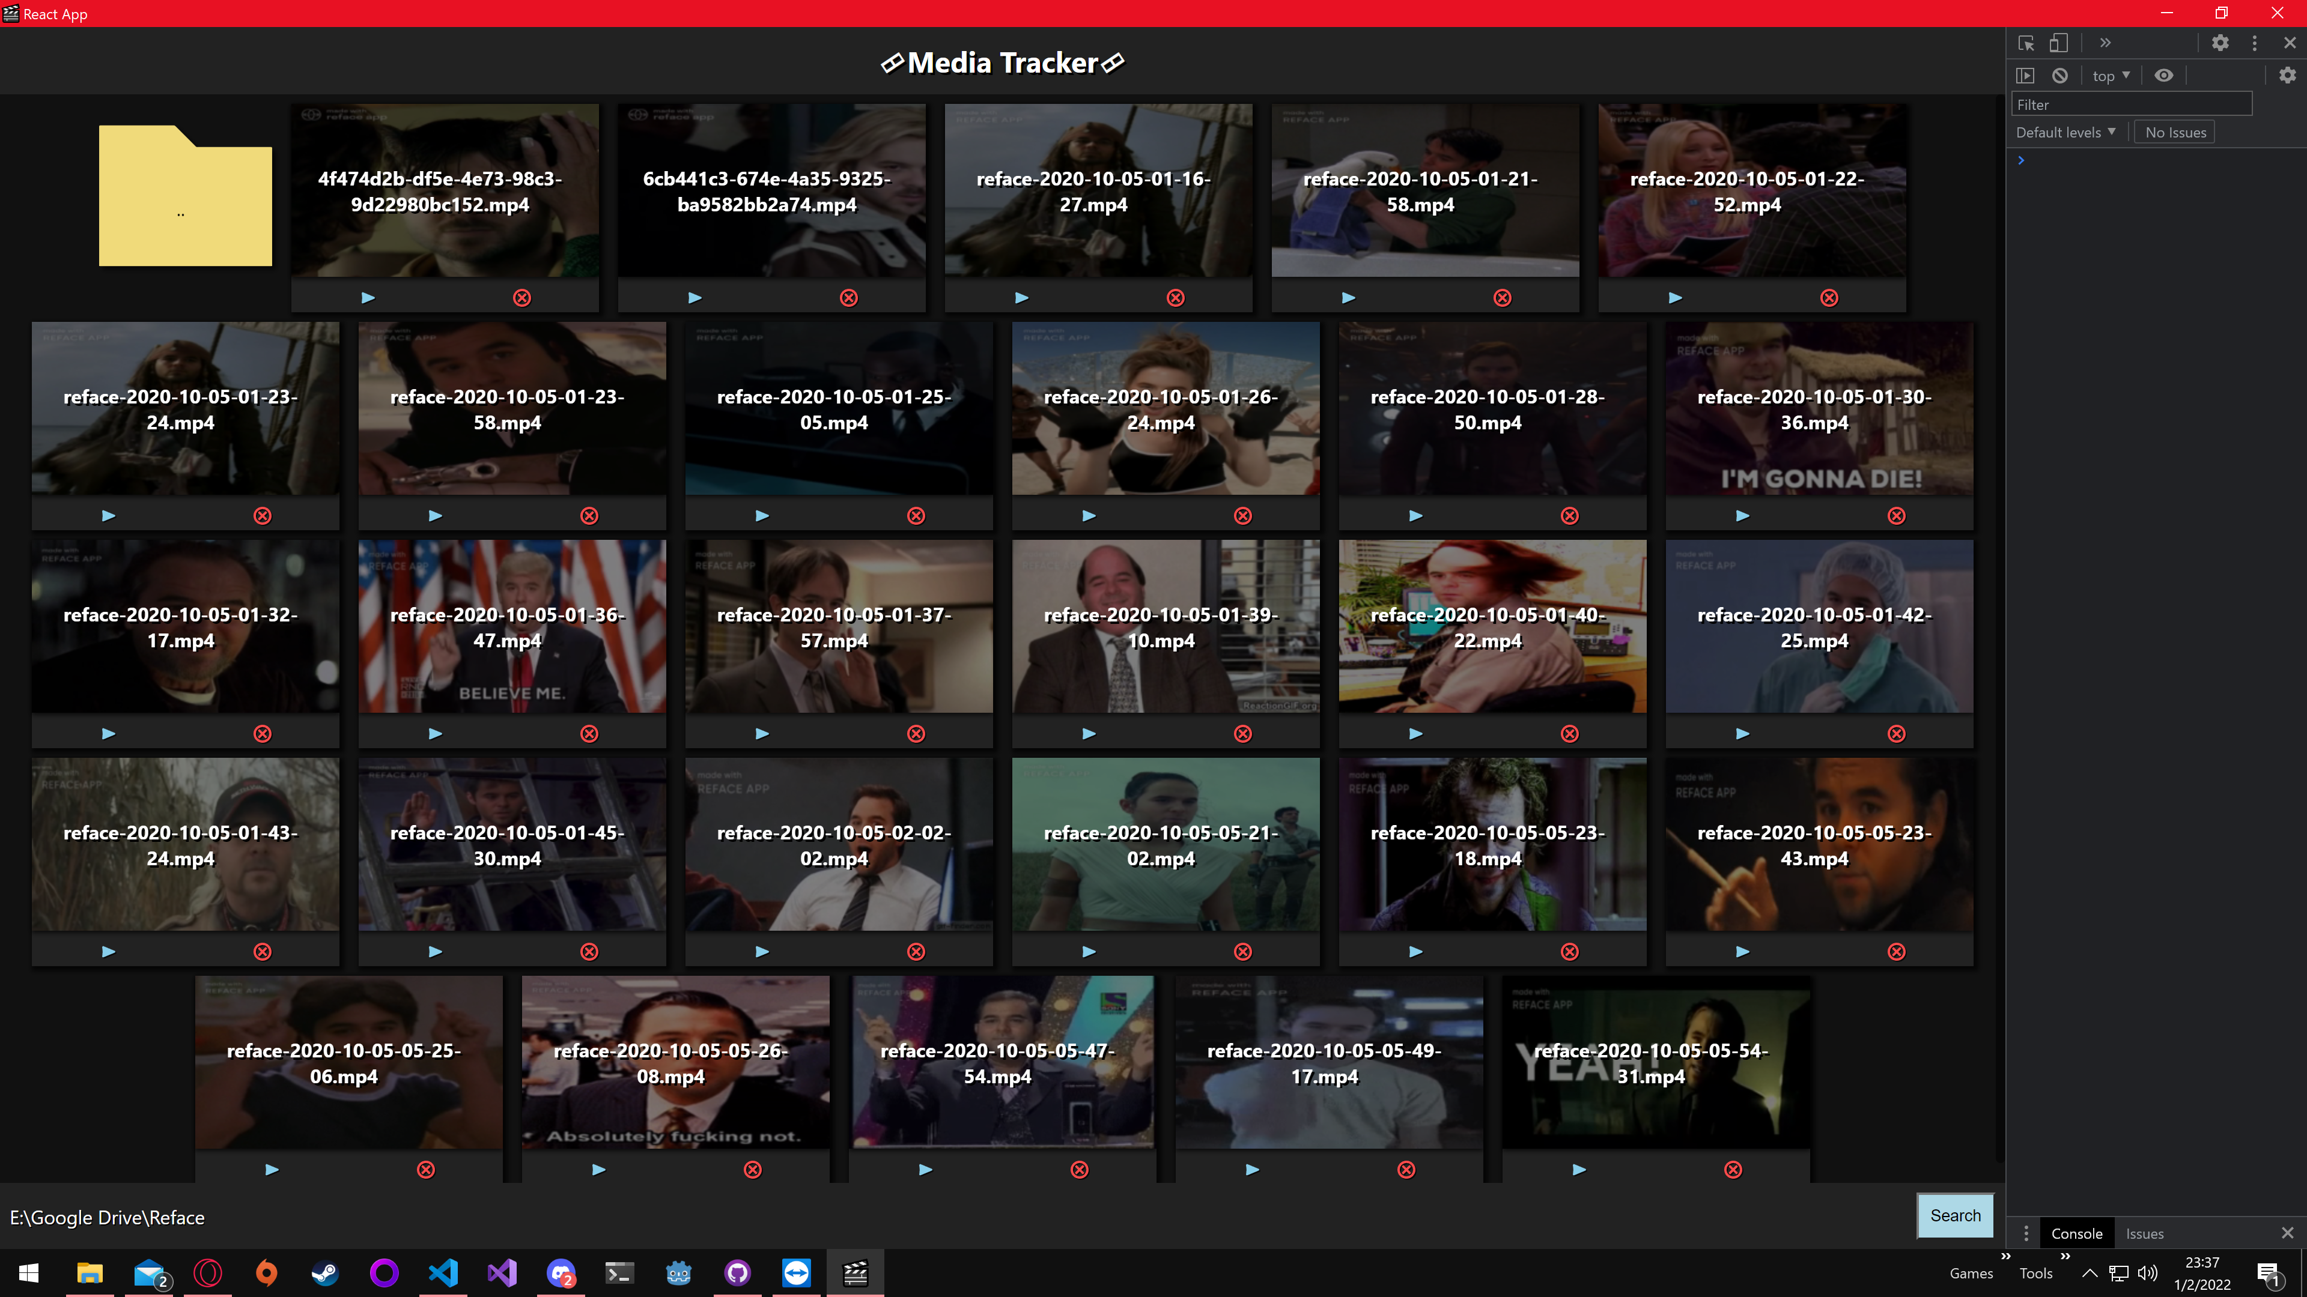Expand more DevTools tabs chevron
This screenshot has width=2307, height=1297.
(x=2106, y=43)
